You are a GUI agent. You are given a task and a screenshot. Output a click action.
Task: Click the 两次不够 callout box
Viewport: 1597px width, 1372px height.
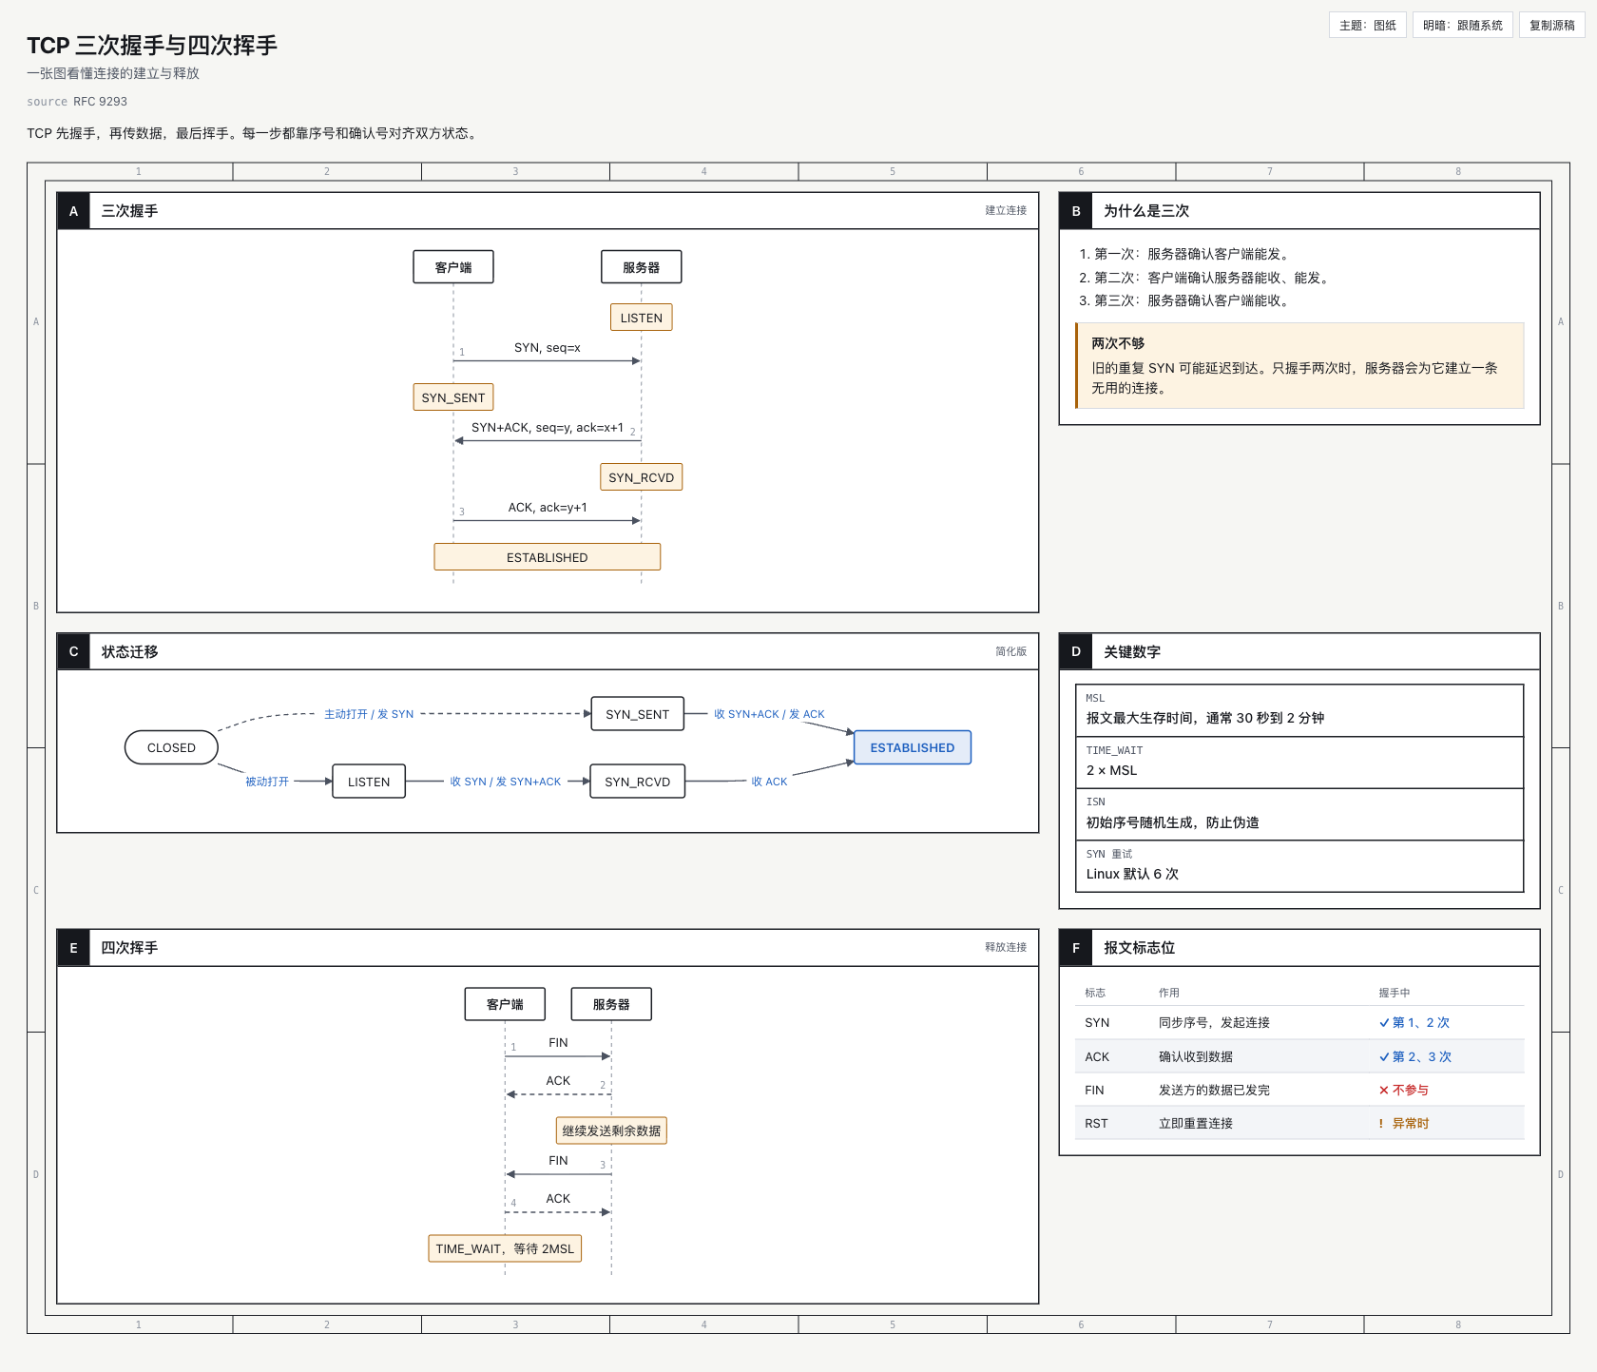1299,366
